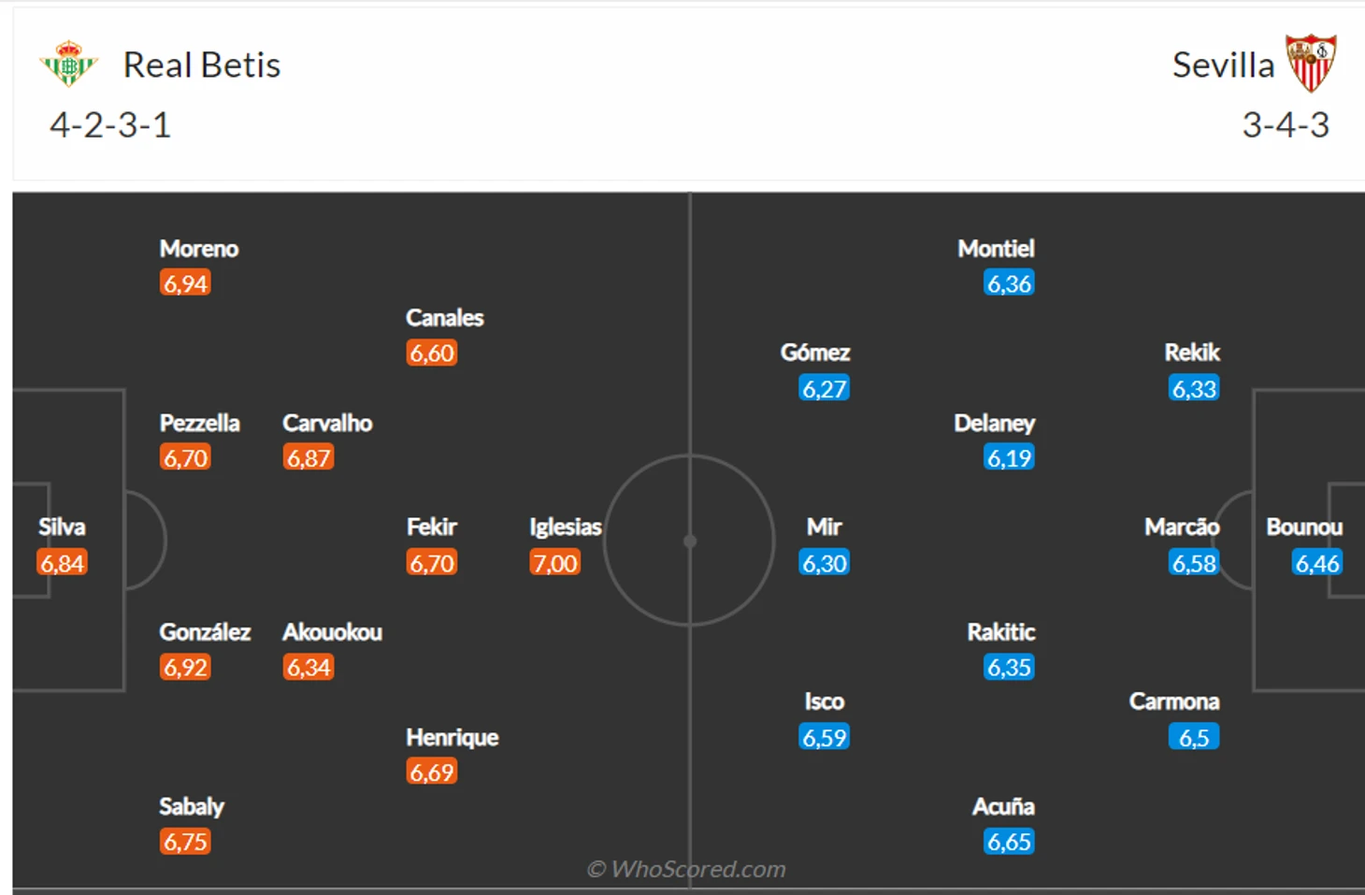The height and width of the screenshot is (895, 1365).
Task: Select Marcão's 6,58 rating badge
Action: coord(1195,563)
